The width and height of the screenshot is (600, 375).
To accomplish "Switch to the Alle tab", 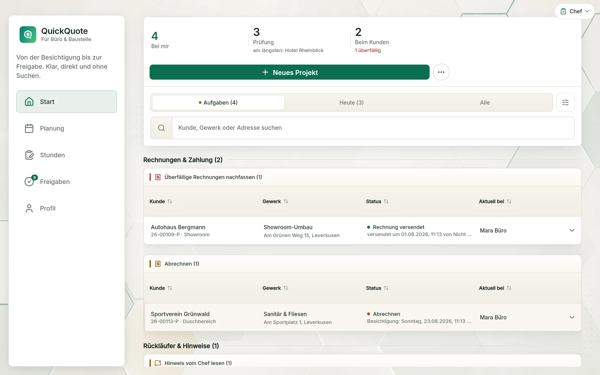I will pos(485,102).
